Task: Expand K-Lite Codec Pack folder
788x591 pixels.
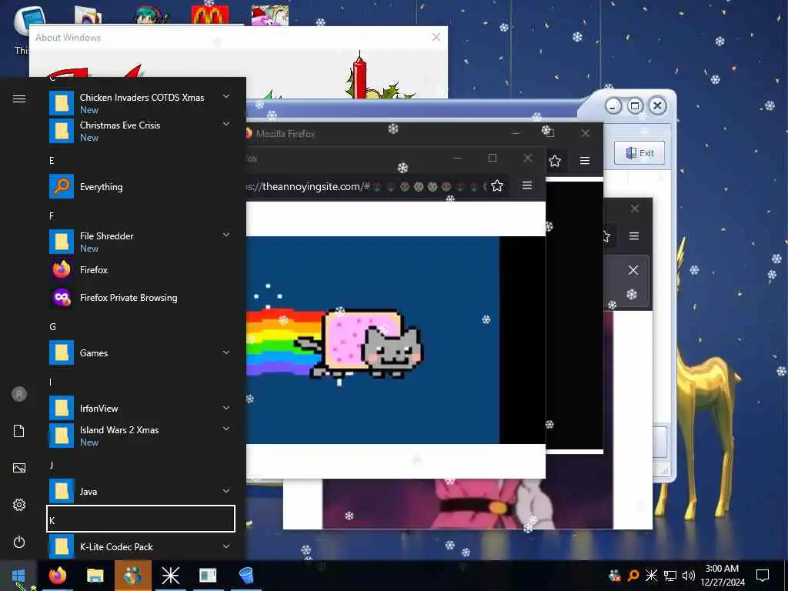Action: [x=226, y=546]
